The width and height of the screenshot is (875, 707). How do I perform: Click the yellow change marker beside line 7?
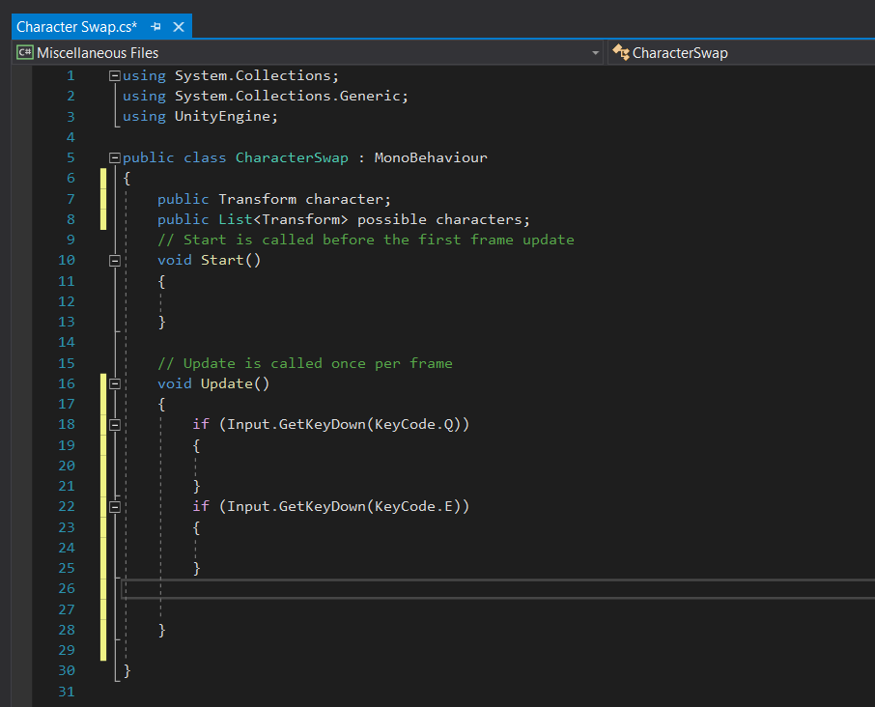[103, 199]
